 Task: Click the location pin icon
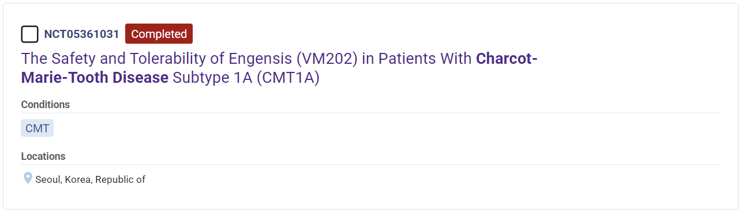[28, 178]
